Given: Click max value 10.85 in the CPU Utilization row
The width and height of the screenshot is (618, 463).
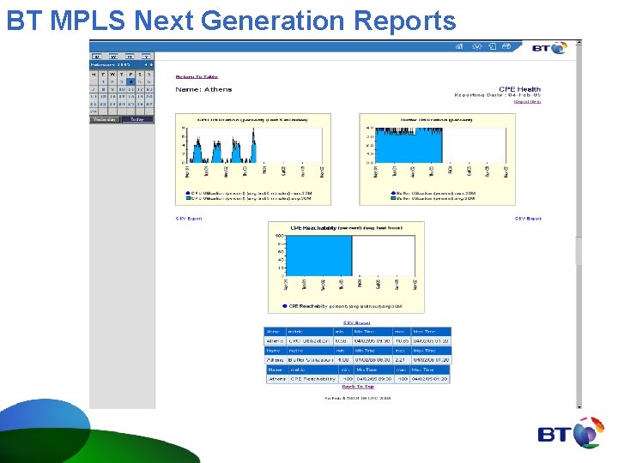Looking at the screenshot, I should click(x=402, y=341).
